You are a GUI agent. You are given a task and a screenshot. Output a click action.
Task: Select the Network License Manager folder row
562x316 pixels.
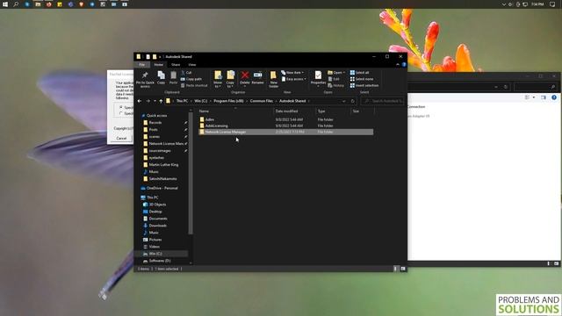click(286, 132)
